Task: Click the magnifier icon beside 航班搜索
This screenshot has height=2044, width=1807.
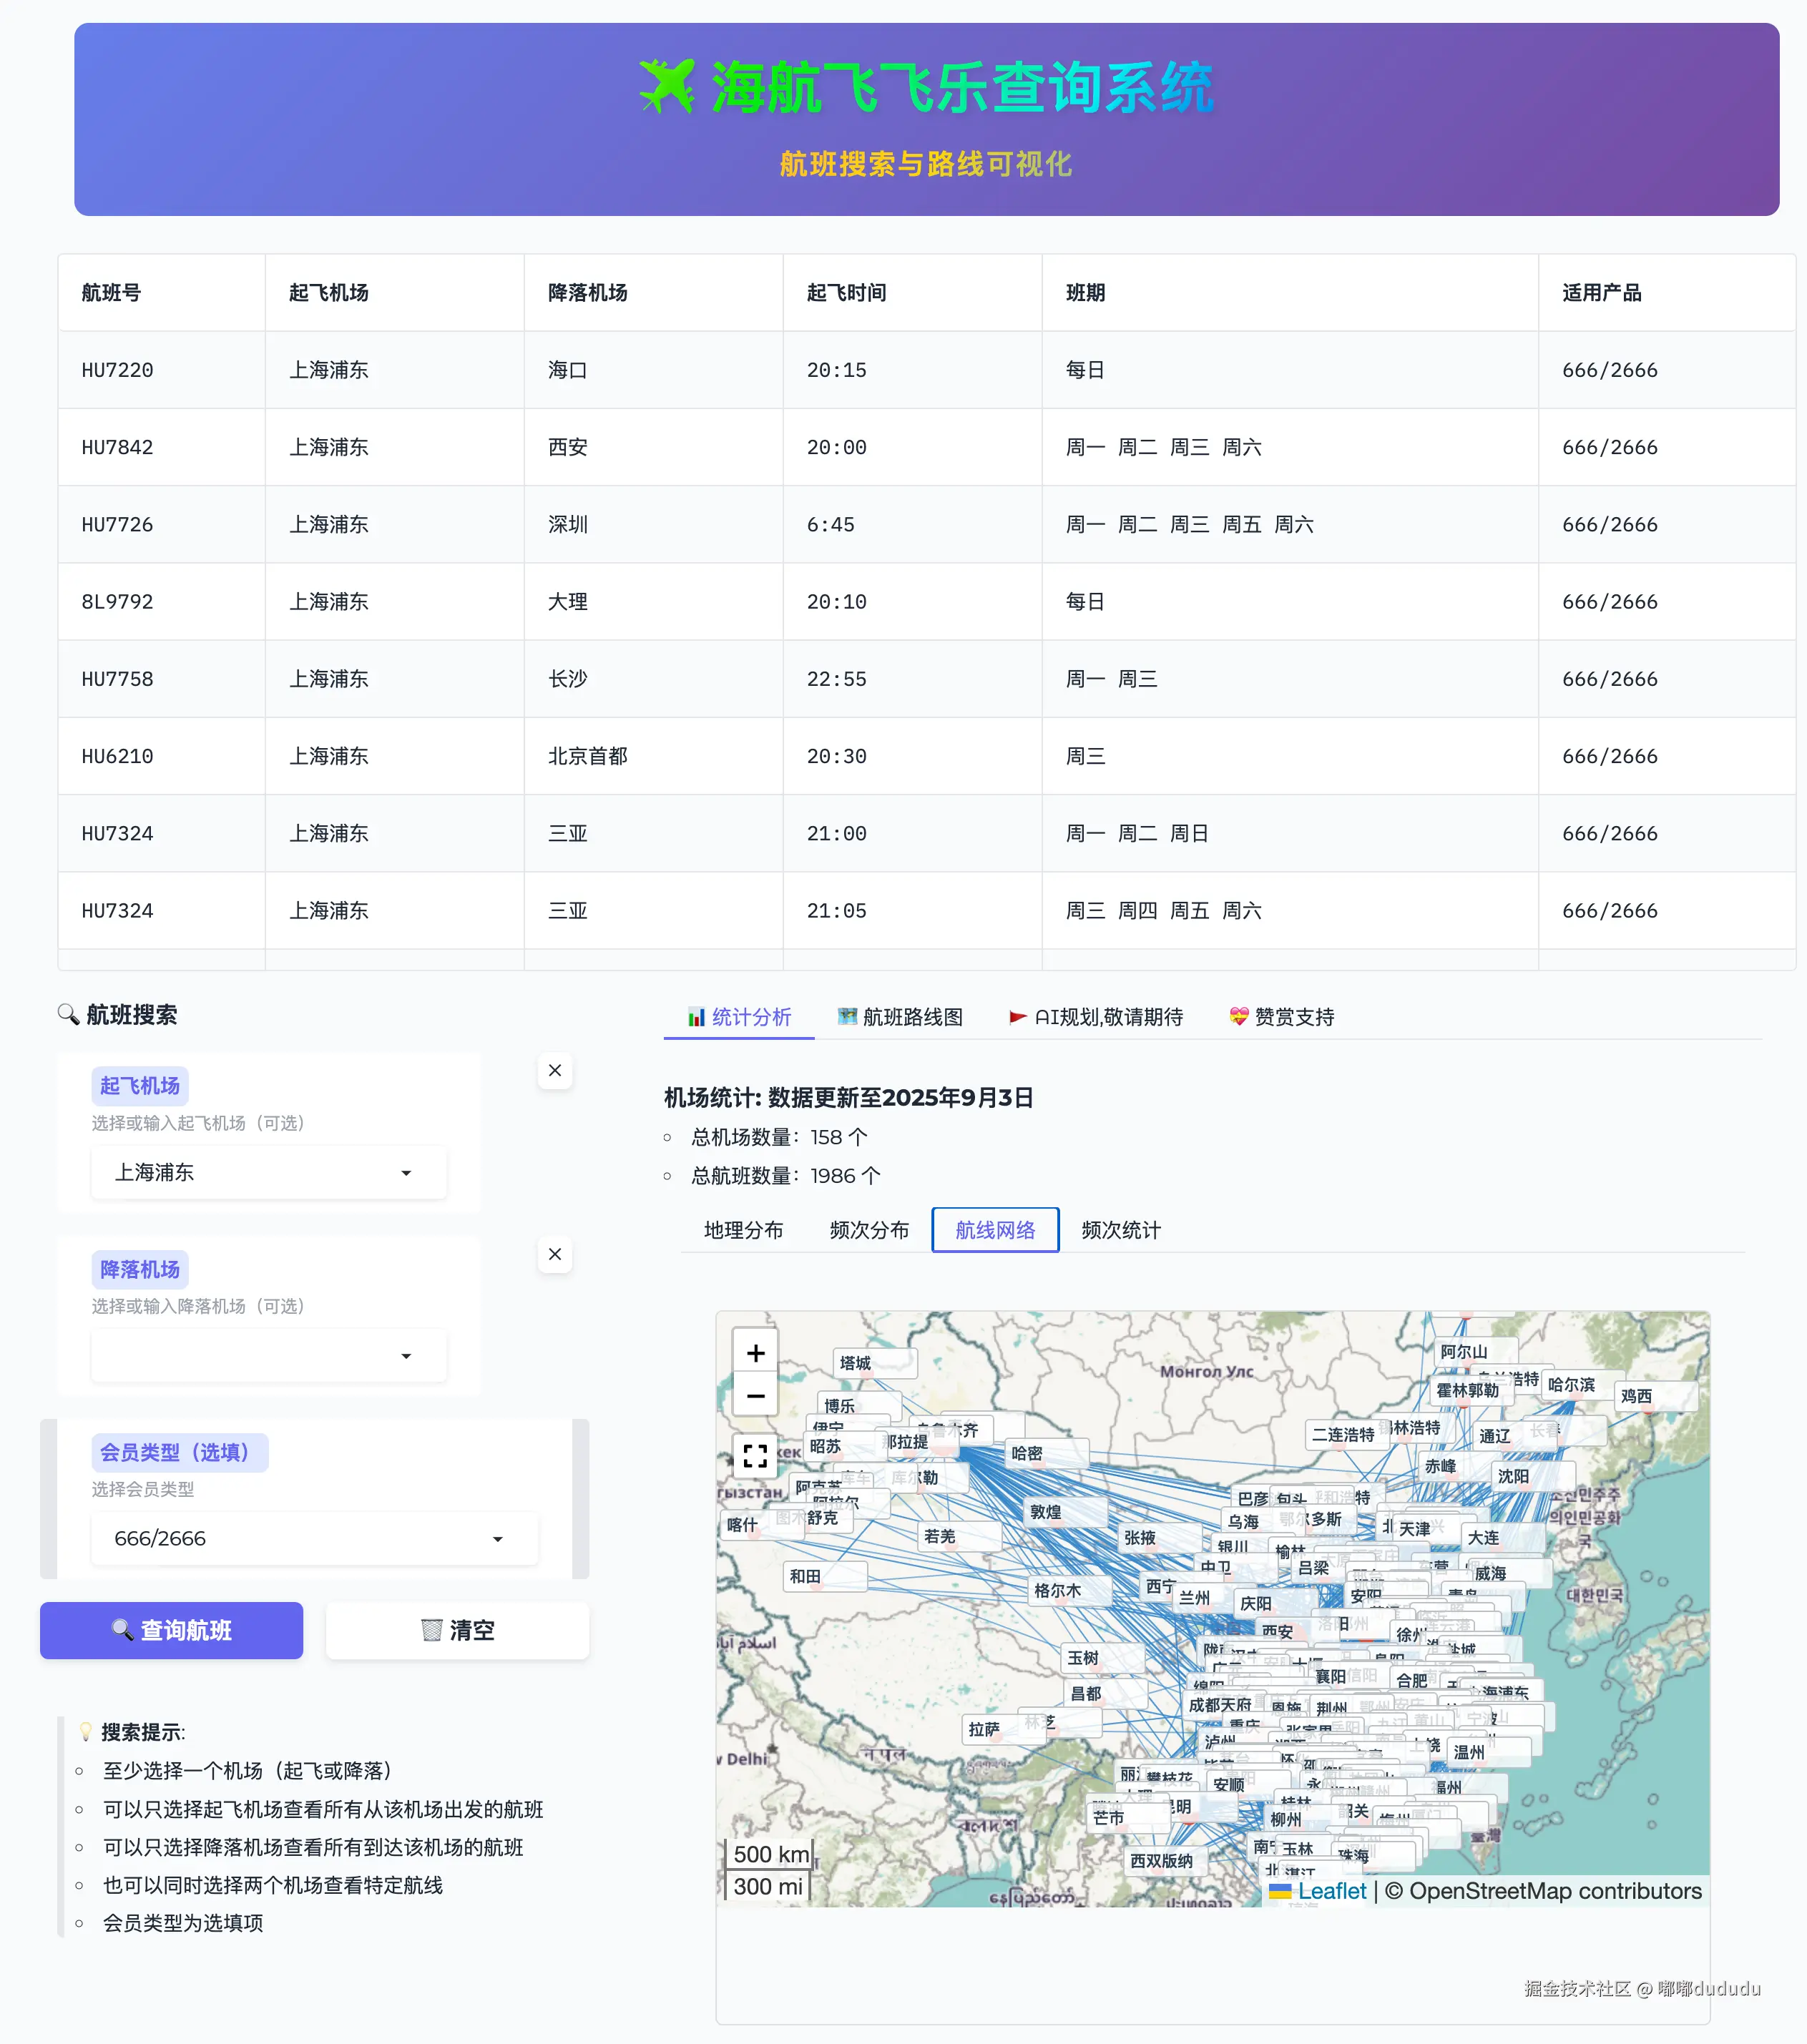Action: (68, 1014)
